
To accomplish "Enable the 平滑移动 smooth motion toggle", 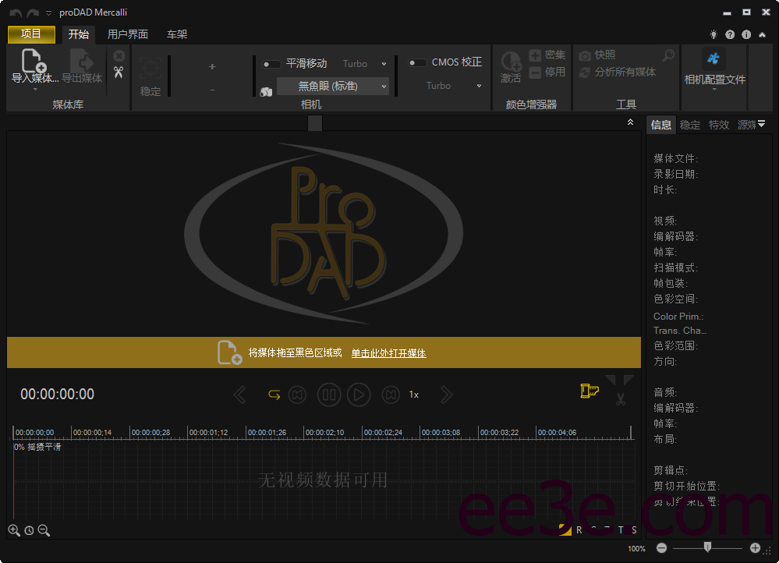I will [x=273, y=62].
